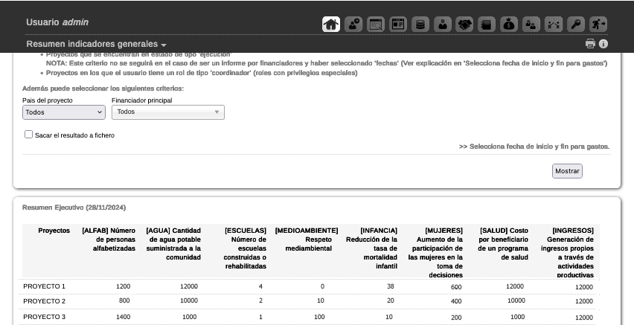This screenshot has height=325, width=634.
Task: Click the PROYECTO 2 row label
Action: point(44,301)
